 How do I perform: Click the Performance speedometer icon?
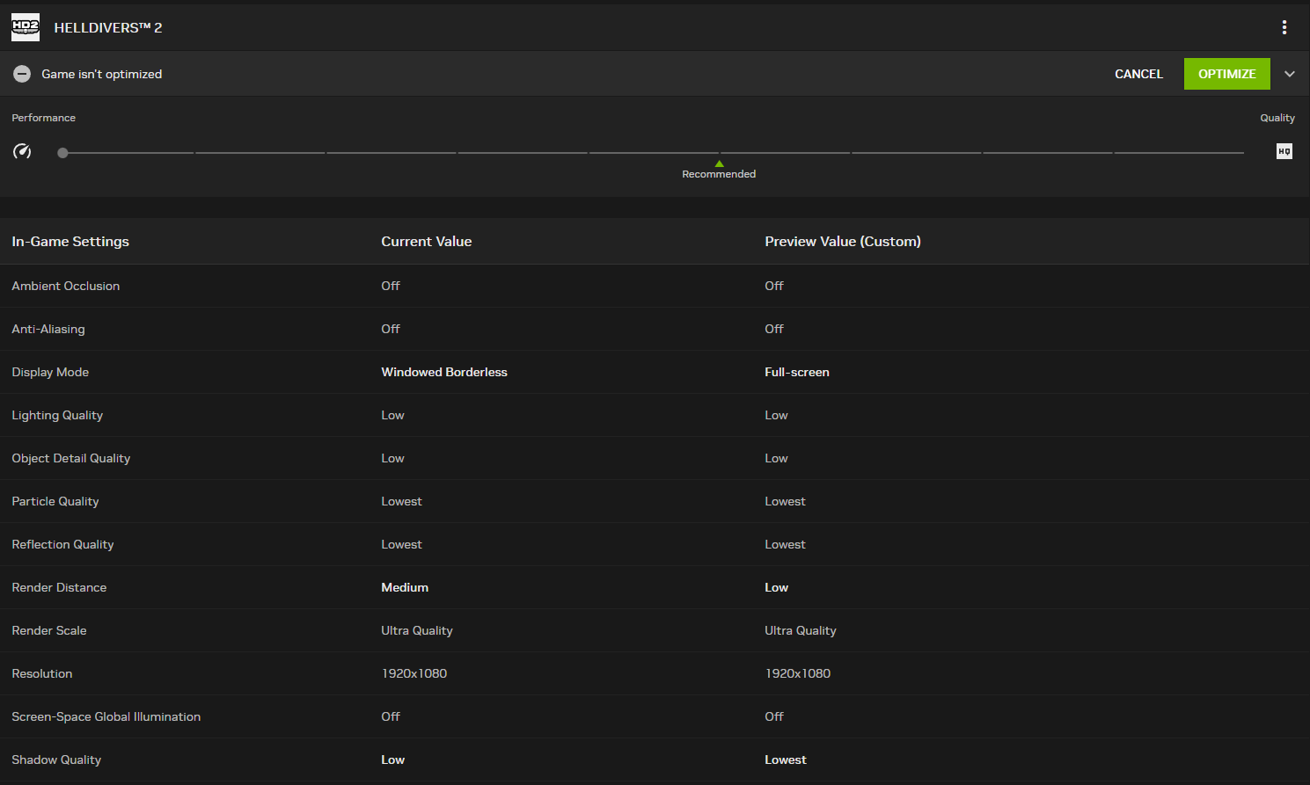pos(22,151)
